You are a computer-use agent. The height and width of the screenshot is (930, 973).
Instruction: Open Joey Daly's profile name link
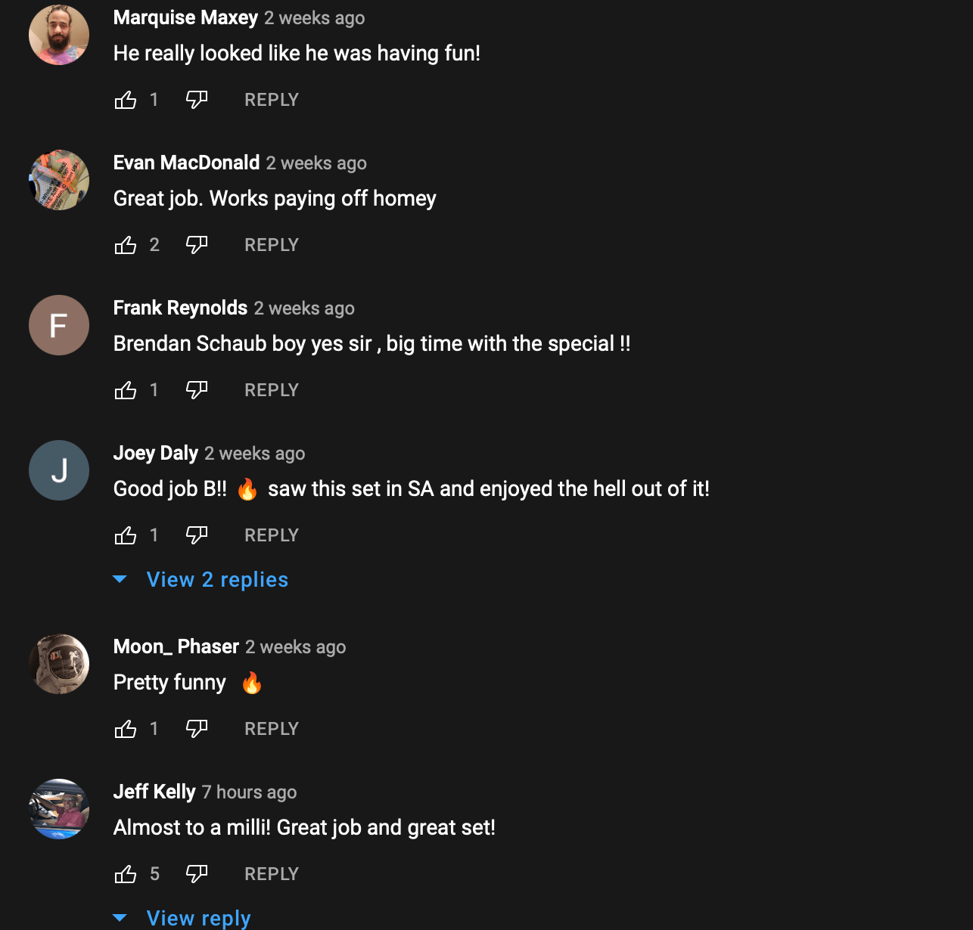click(x=155, y=453)
